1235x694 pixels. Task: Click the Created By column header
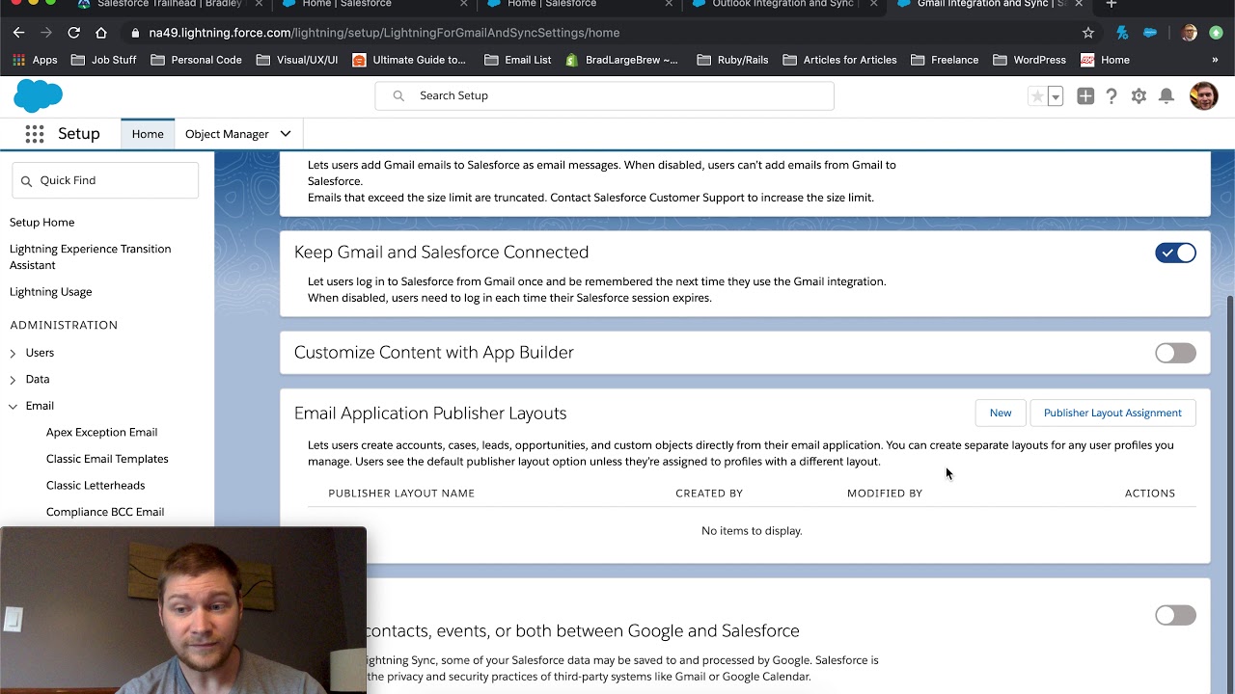tap(709, 494)
